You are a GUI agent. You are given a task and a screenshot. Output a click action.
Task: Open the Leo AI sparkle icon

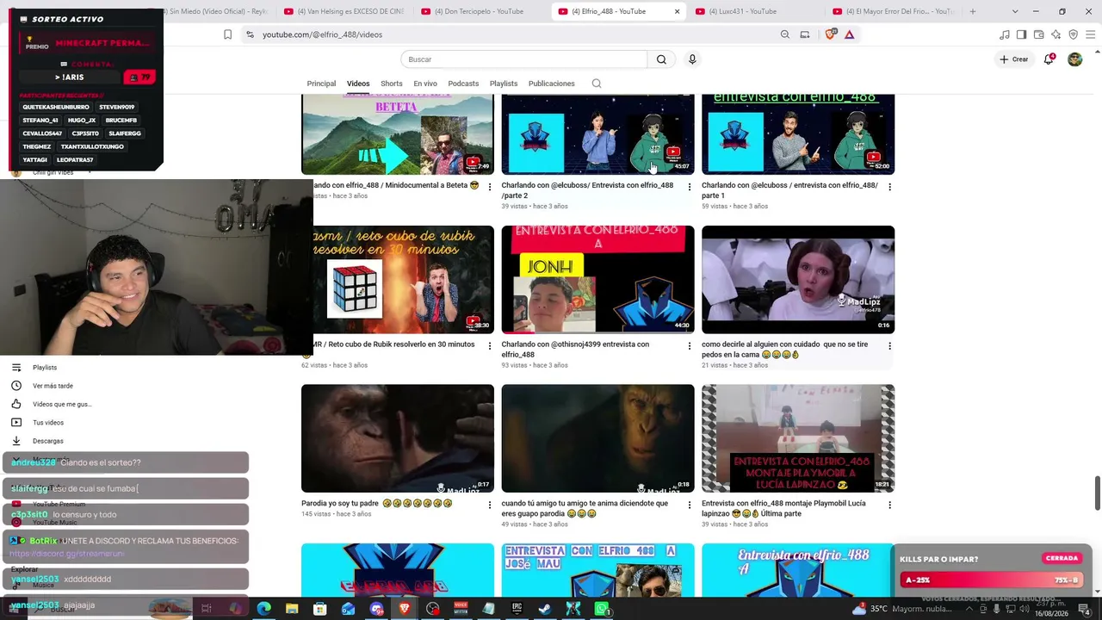(x=1056, y=34)
